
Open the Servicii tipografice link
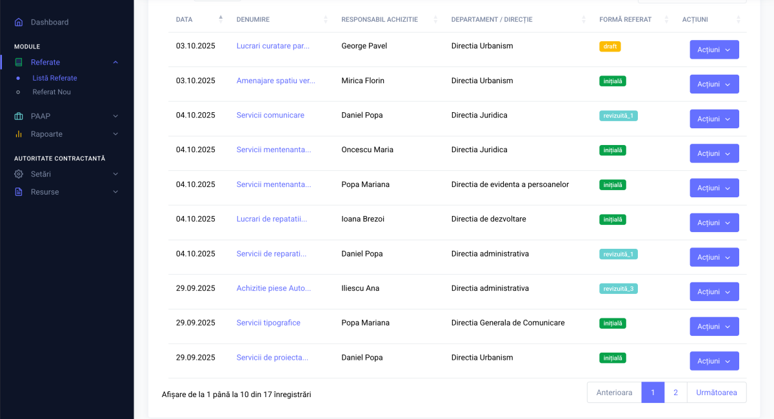pos(268,323)
